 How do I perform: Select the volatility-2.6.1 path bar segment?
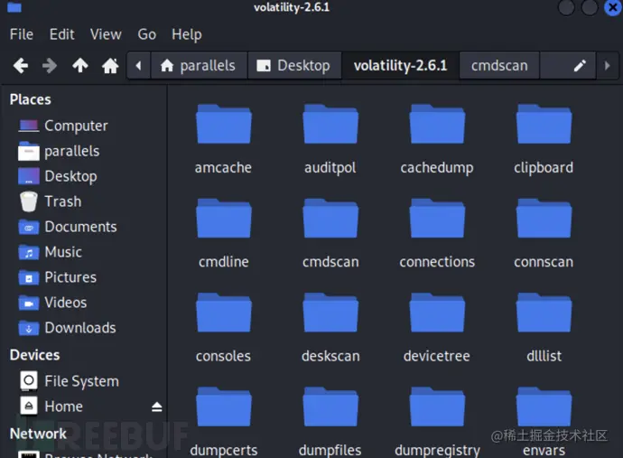(x=400, y=66)
